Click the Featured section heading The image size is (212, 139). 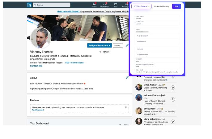[x=35, y=100]
